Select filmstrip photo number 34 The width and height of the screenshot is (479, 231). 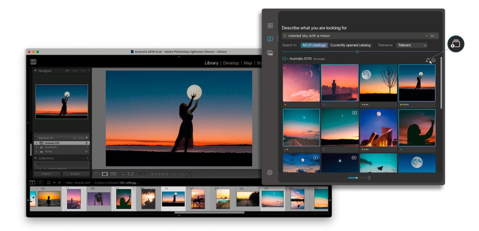[x=248, y=199]
